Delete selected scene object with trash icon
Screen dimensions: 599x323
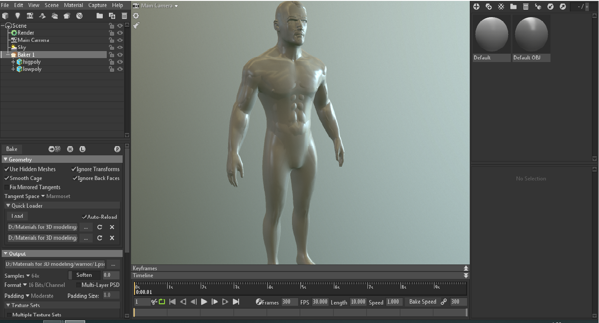tap(124, 16)
